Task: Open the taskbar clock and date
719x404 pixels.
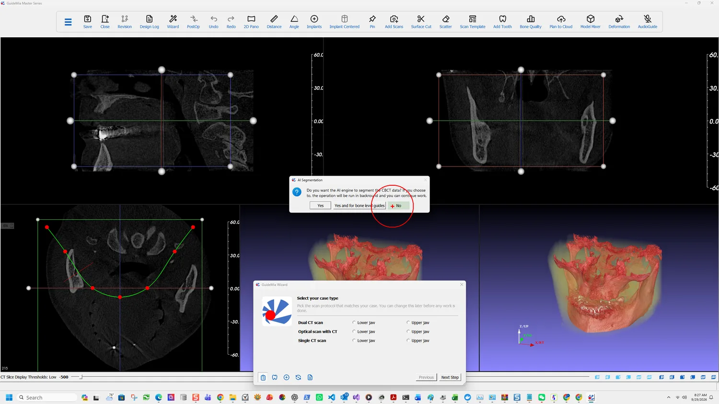Action: [699, 397]
